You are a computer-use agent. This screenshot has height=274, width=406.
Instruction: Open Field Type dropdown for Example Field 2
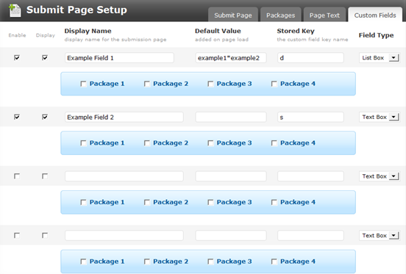click(x=380, y=117)
